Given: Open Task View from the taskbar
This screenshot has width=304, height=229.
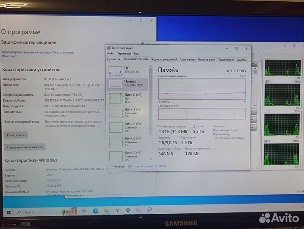Looking at the screenshot, I should click(84, 211).
